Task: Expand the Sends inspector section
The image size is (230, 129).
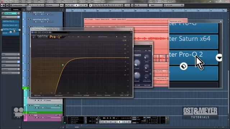Action: (10, 62)
